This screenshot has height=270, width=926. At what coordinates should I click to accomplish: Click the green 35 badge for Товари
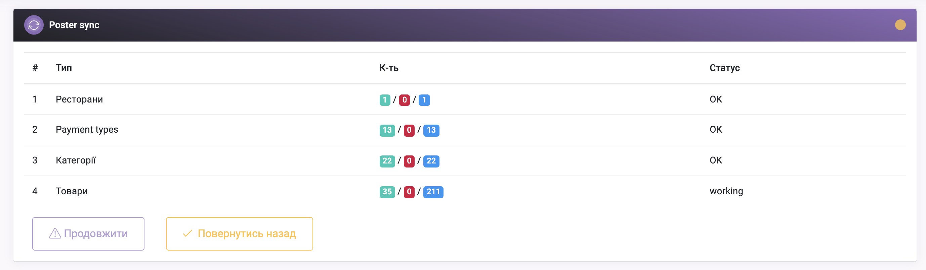coord(387,192)
